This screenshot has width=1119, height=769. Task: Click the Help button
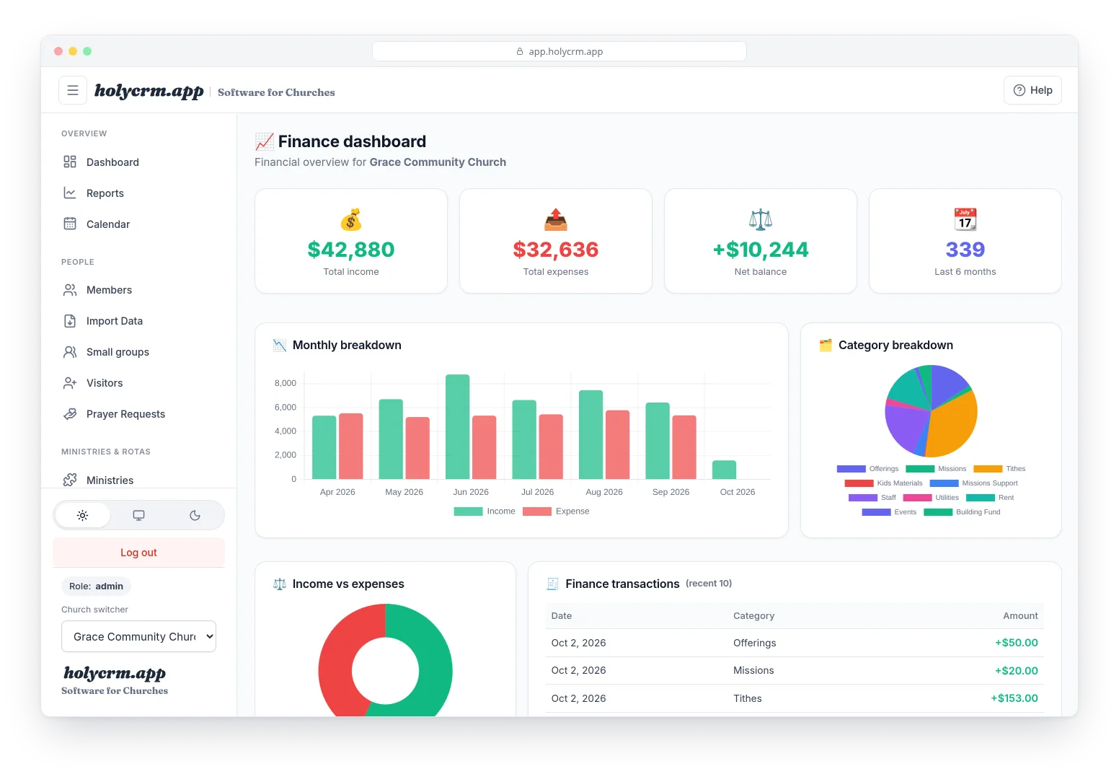coord(1032,90)
